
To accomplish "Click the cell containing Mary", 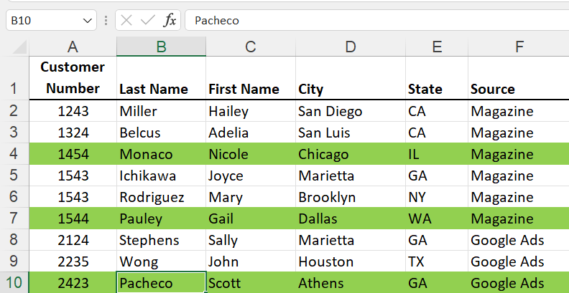I will [251, 197].
